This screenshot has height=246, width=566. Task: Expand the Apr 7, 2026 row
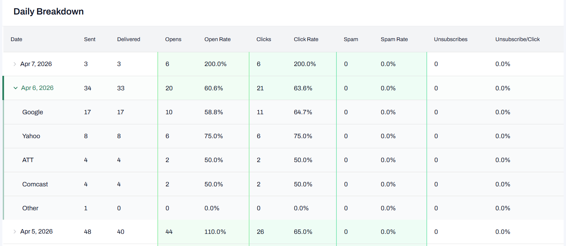(15, 64)
